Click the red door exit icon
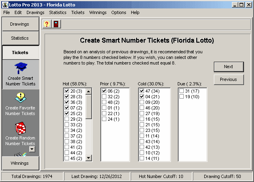Screen dimensions: 254x182 point(56,24)
